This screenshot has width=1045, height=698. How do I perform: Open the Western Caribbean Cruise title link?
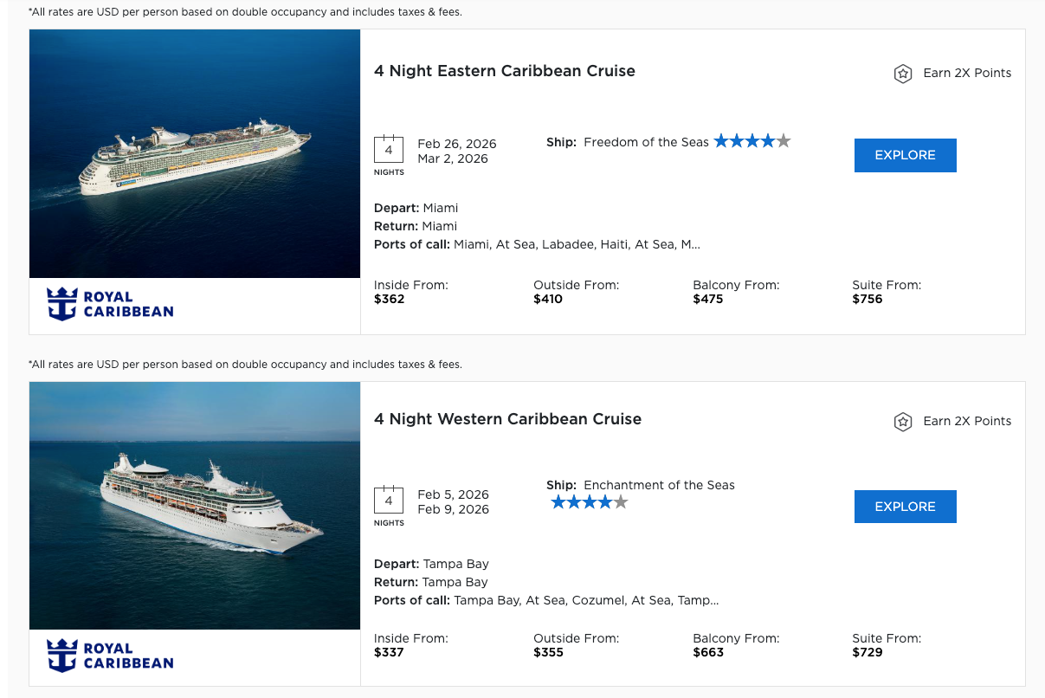(507, 419)
